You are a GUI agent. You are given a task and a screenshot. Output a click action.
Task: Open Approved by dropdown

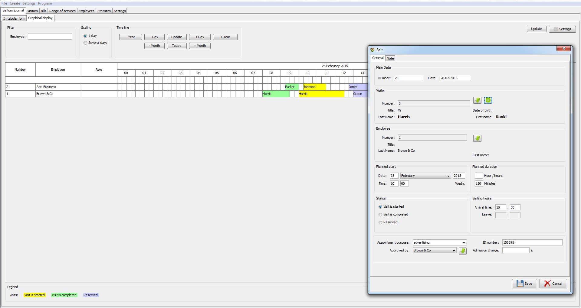(435, 250)
